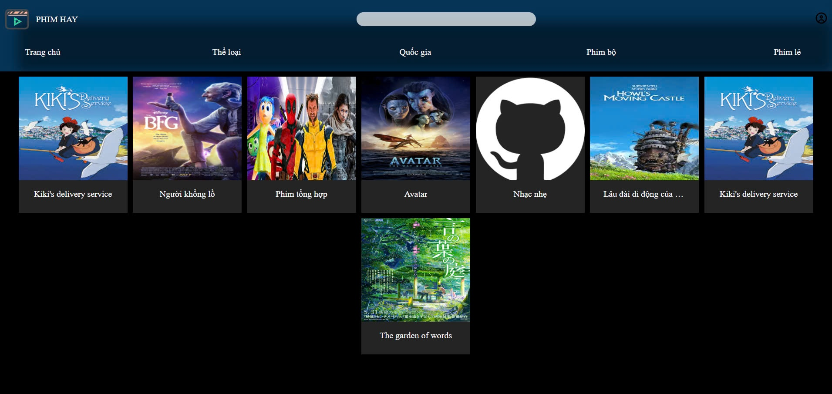Viewport: 832px width, 394px height.
Task: Open the Phim tổng hợp collage poster
Action: click(x=302, y=128)
